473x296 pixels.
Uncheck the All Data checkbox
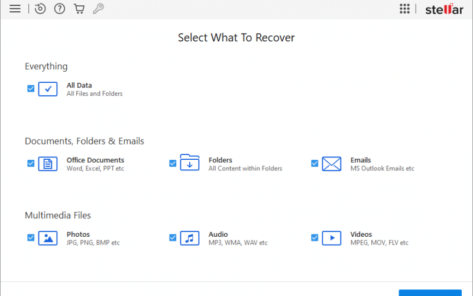point(31,89)
